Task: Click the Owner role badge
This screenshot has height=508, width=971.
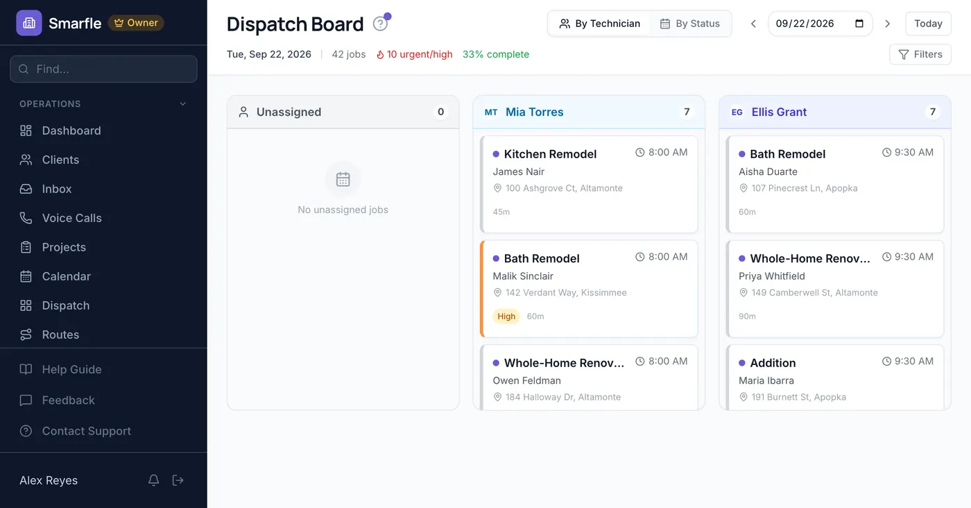Action: coord(136,23)
